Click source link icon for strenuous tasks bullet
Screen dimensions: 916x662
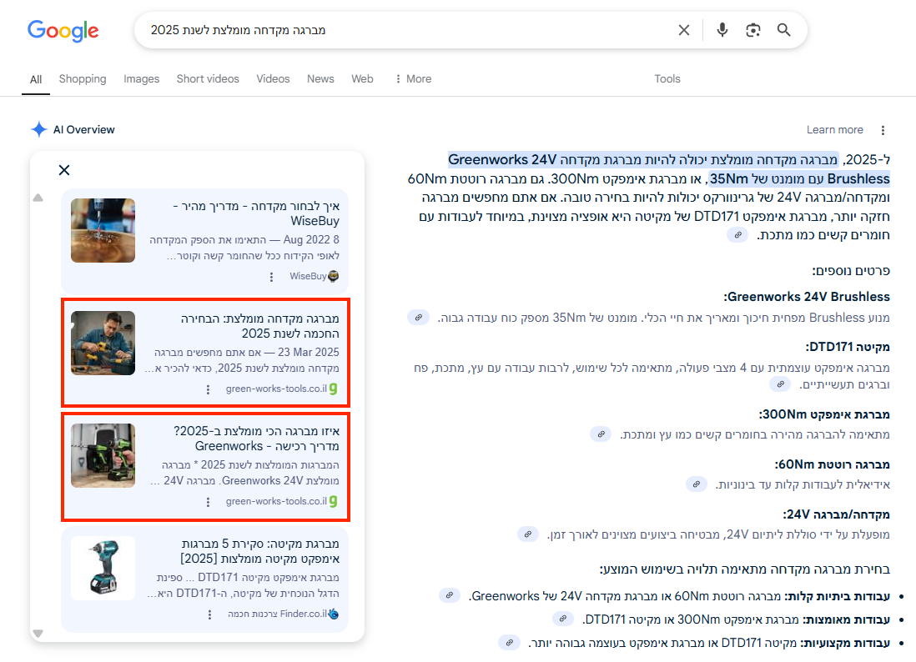[562, 619]
